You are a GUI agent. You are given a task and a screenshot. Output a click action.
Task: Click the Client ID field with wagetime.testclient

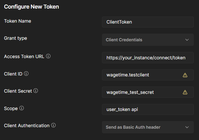pyautogui.click(x=148, y=75)
